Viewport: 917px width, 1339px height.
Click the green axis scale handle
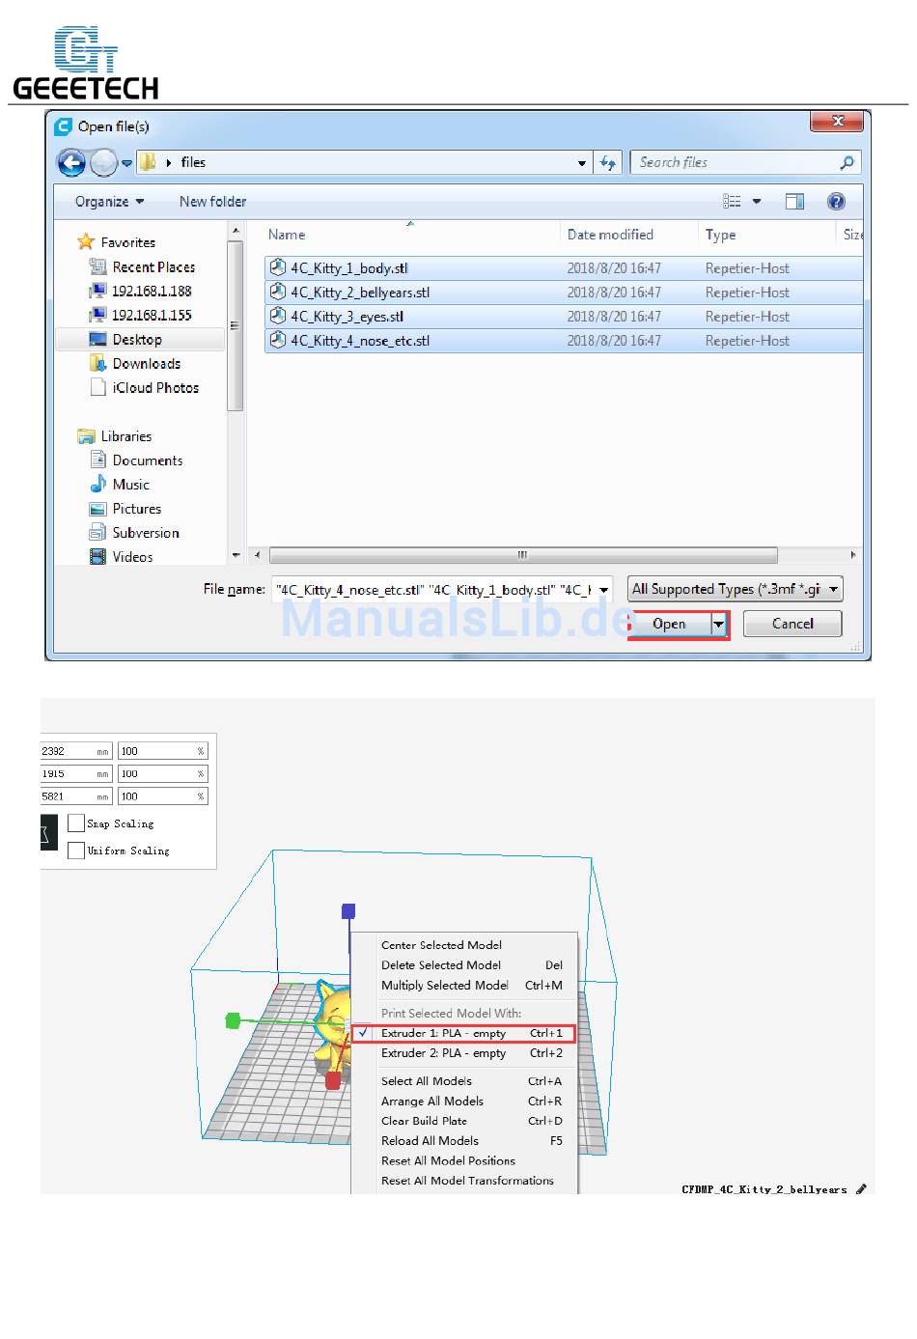233,1020
